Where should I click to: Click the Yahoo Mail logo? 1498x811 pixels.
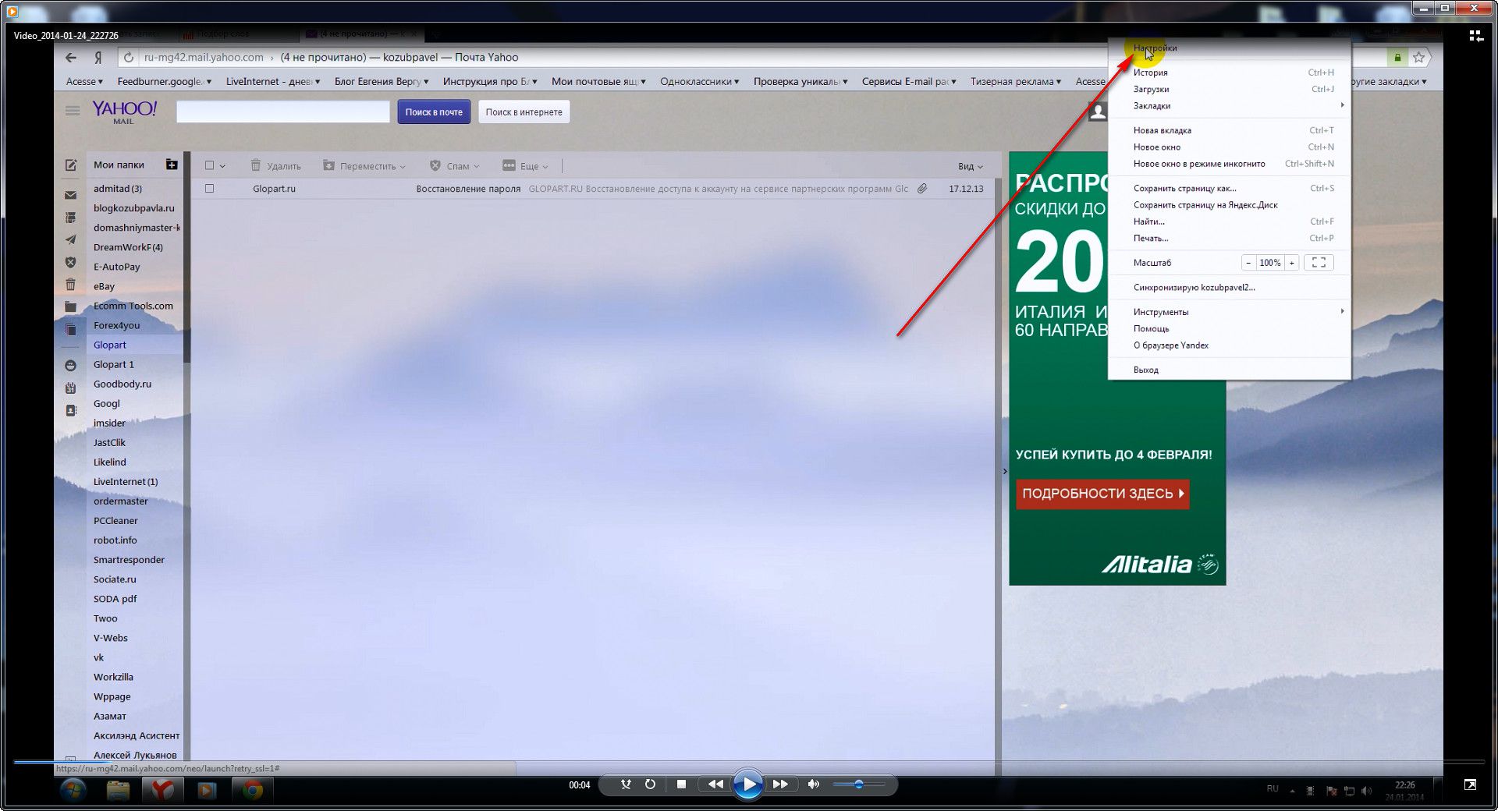(125, 112)
